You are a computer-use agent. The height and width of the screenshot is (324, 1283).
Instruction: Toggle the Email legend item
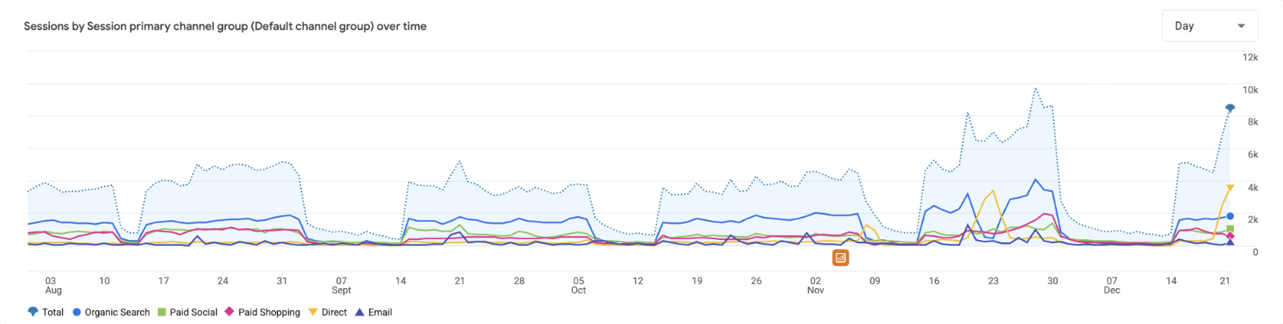373,312
